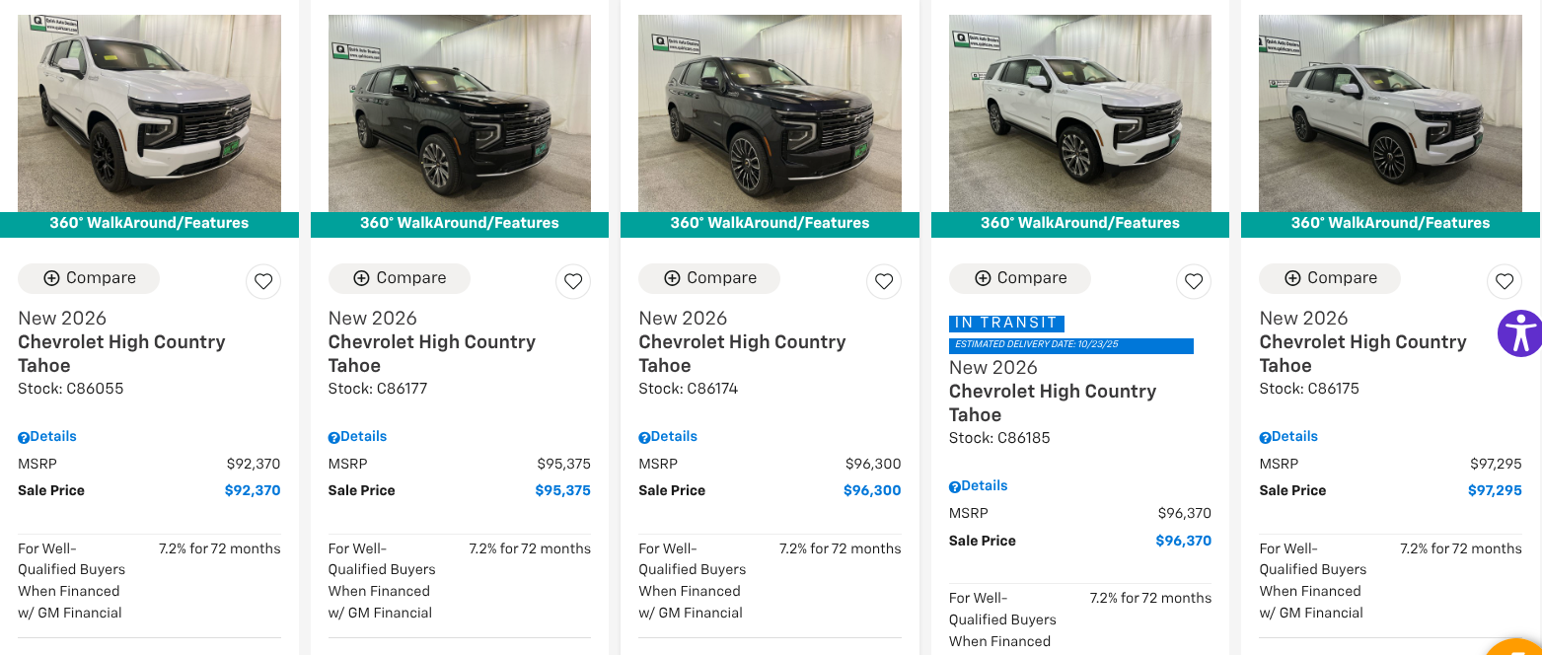Add stock C86177 to Compare
Screen dimensions: 1542x655
pyautogui.click(x=400, y=278)
